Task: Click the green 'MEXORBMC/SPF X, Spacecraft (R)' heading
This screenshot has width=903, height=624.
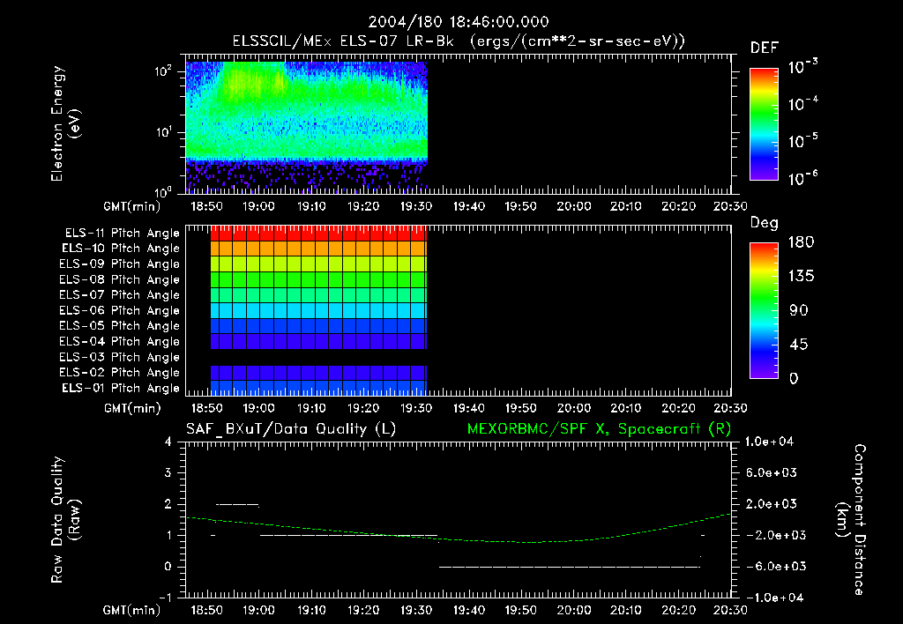Action: [x=599, y=429]
